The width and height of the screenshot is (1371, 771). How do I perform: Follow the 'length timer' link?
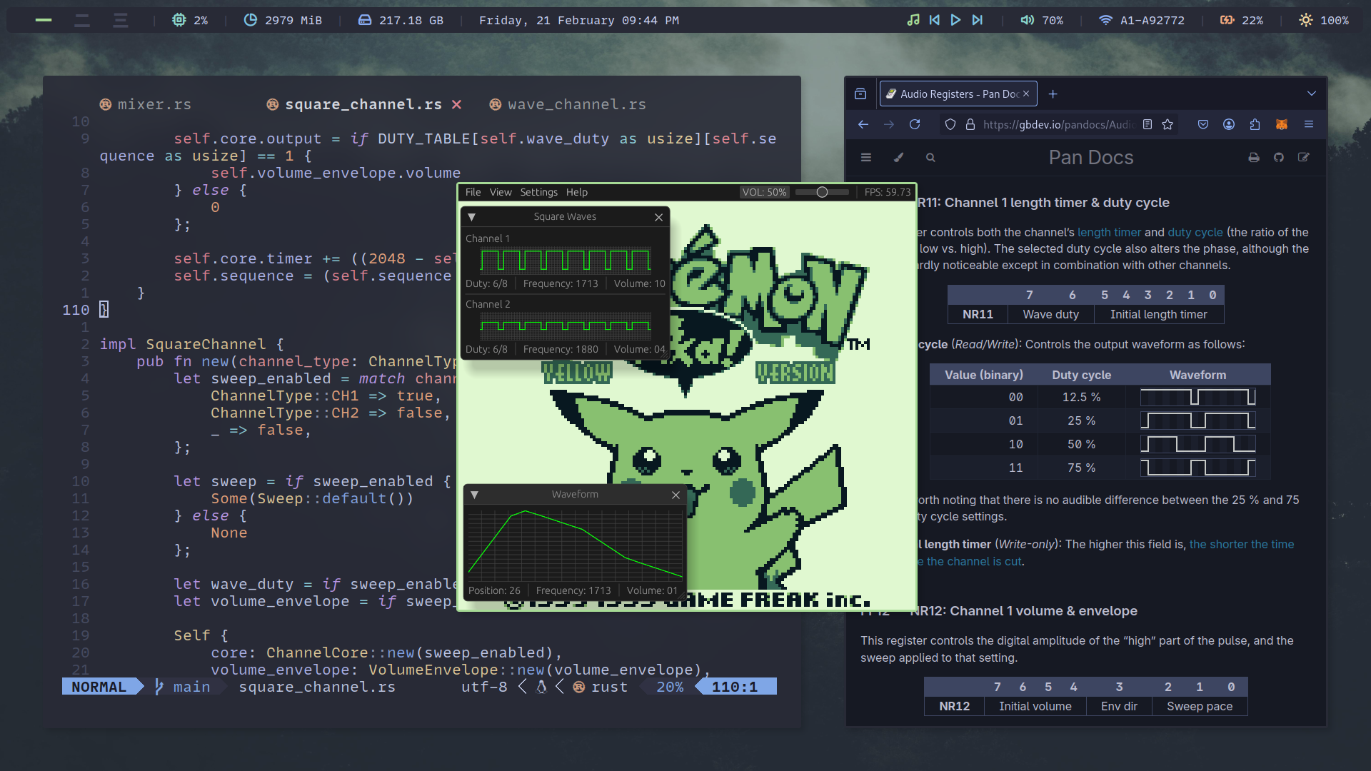tap(1109, 232)
